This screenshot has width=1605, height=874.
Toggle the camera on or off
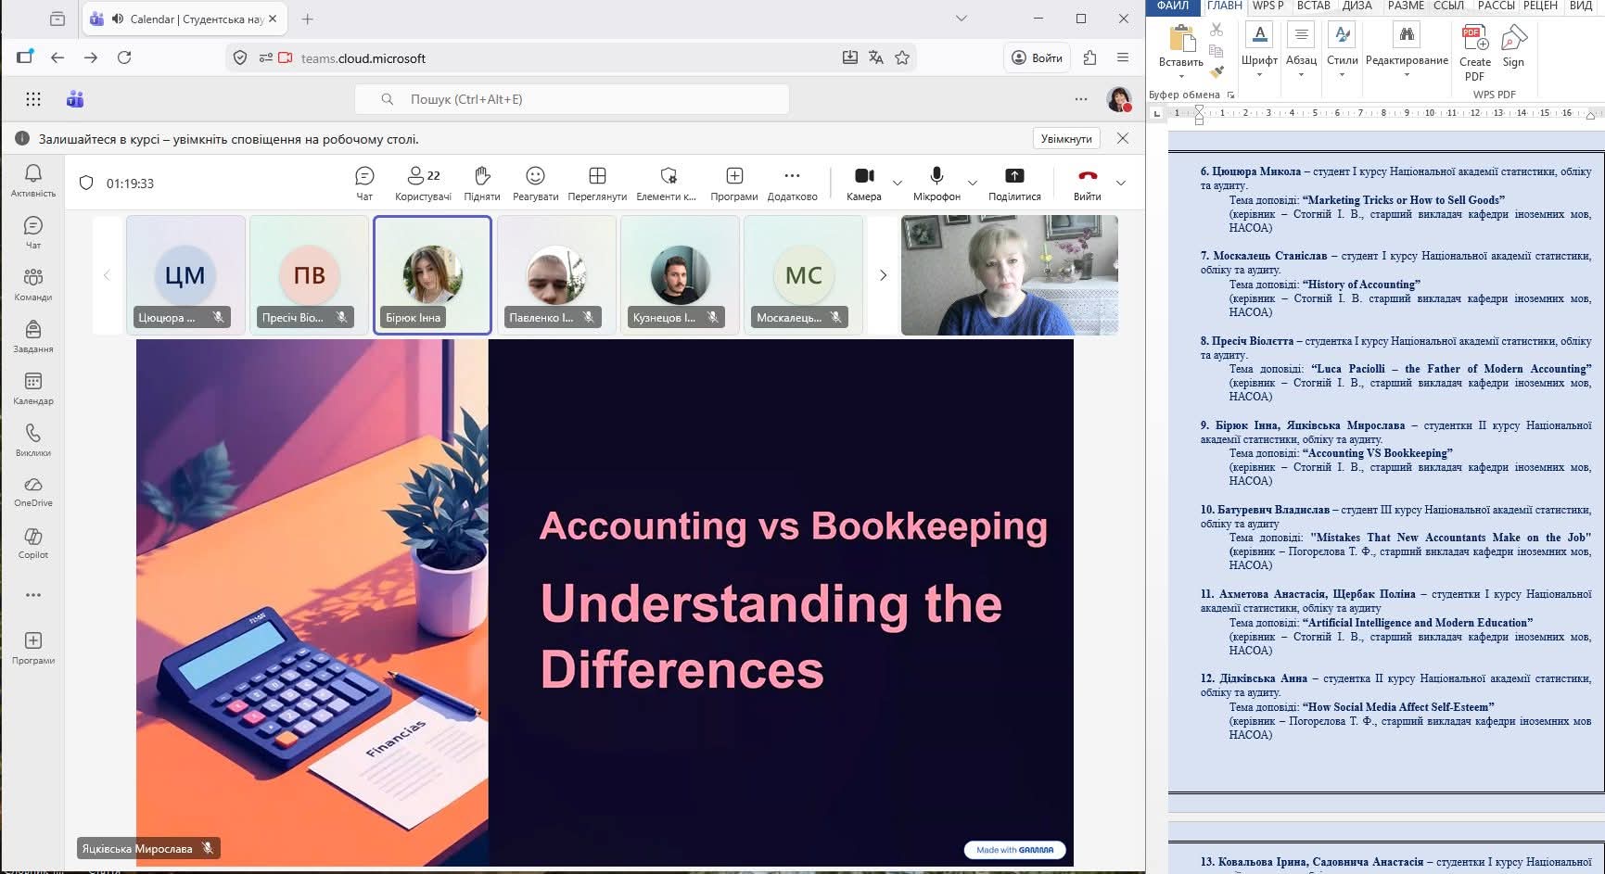tap(863, 183)
